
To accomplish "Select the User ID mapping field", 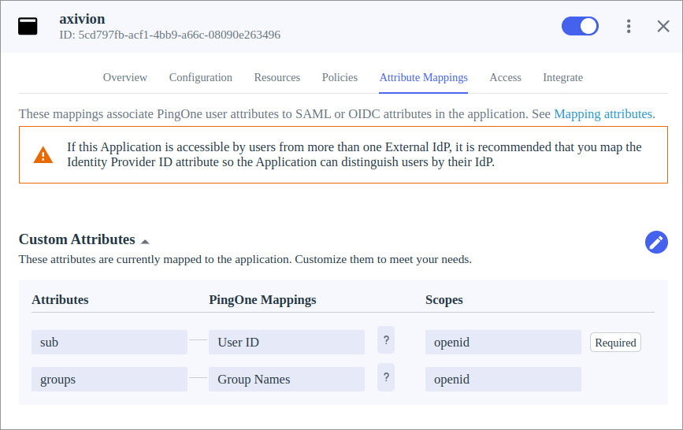I will (x=287, y=342).
